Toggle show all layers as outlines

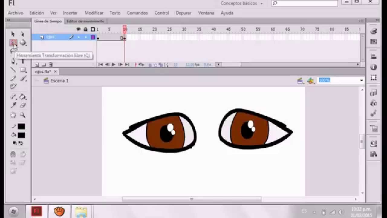click(93, 29)
